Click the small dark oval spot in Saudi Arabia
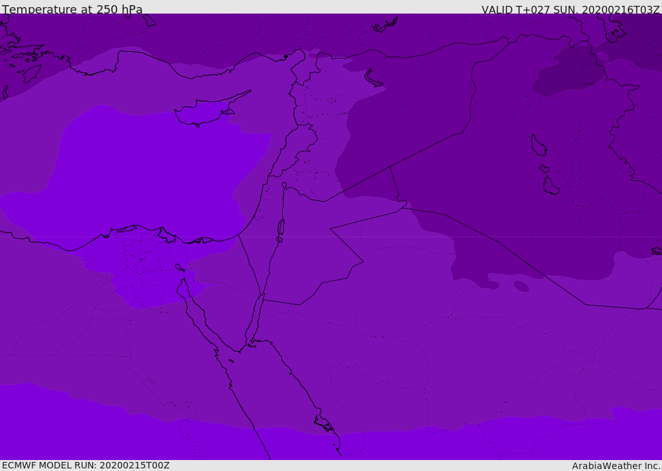The height and width of the screenshot is (471, 662). [x=521, y=286]
